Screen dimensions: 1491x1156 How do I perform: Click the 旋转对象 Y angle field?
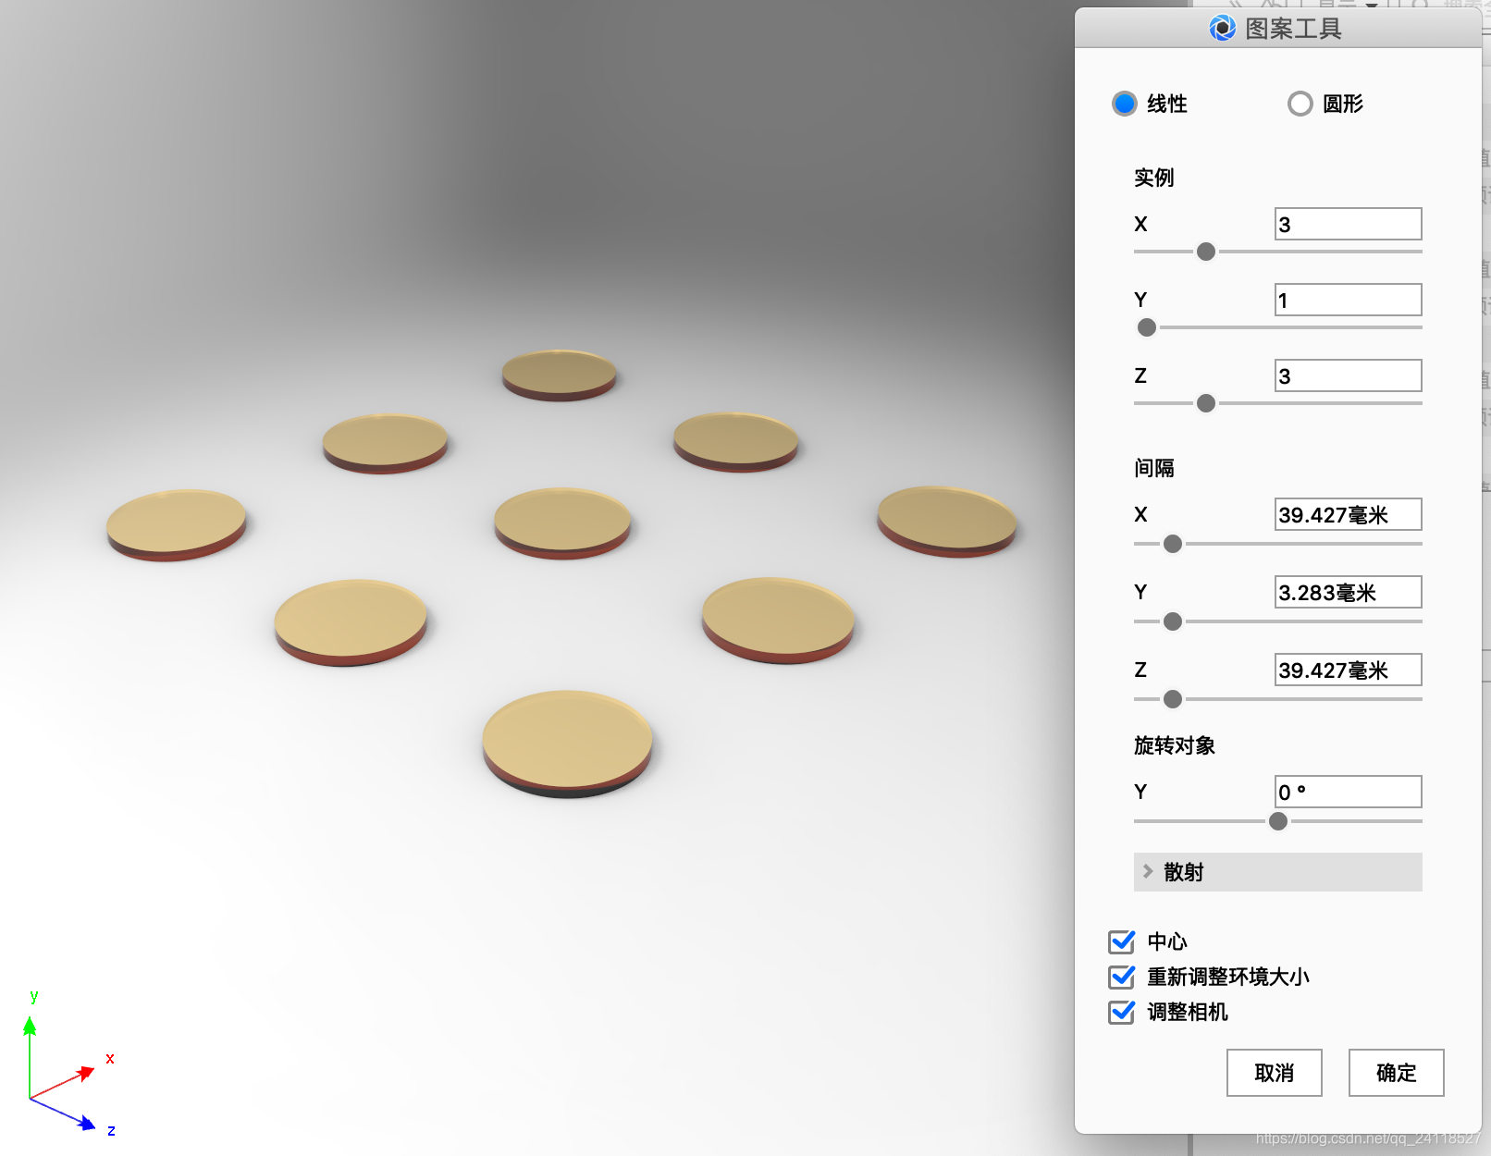pyautogui.click(x=1348, y=792)
